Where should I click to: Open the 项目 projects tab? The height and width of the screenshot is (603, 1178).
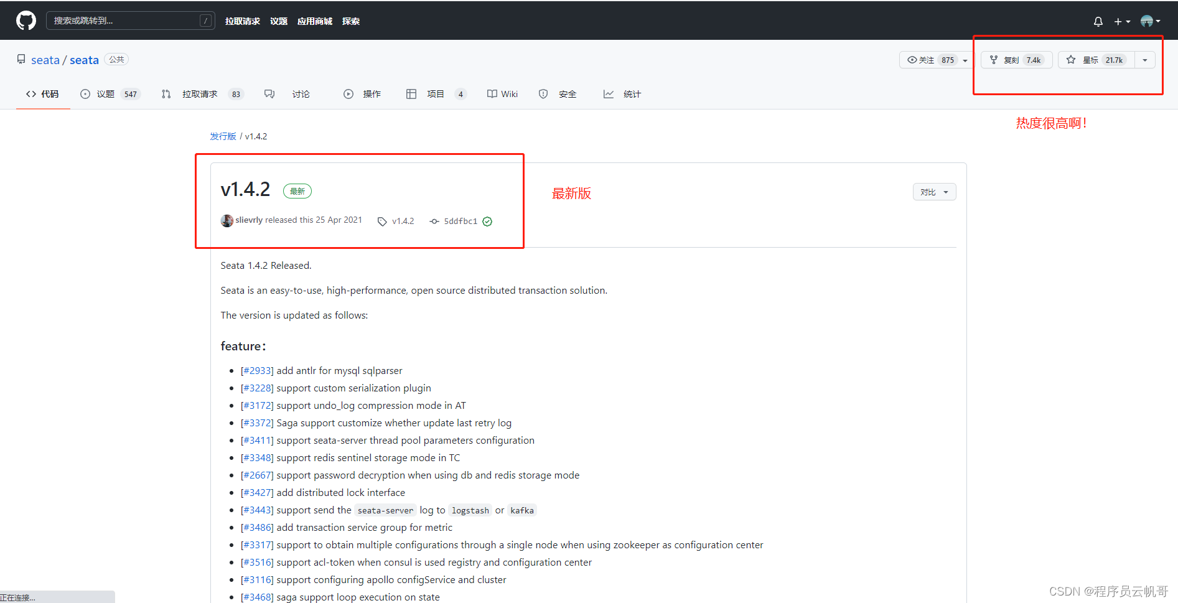[436, 94]
